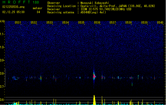This screenshot has width=166, height=105.
Task: Click the date stamp 02.12.25 05:30
Action: 13,12
